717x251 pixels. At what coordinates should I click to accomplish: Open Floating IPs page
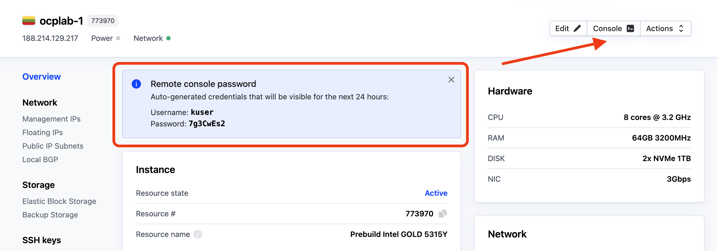tap(42, 133)
